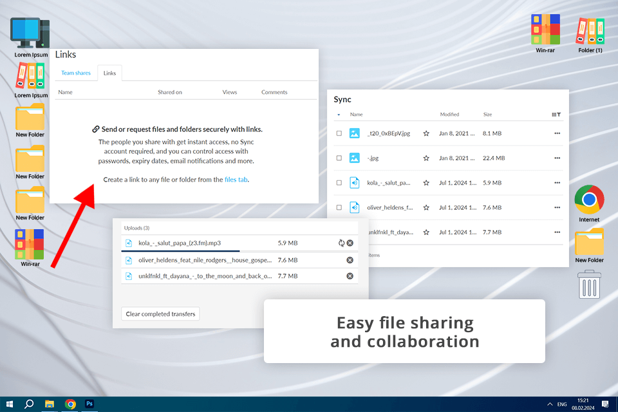Star the kola_-_salut_pa... file
The image size is (618, 412).
click(426, 183)
